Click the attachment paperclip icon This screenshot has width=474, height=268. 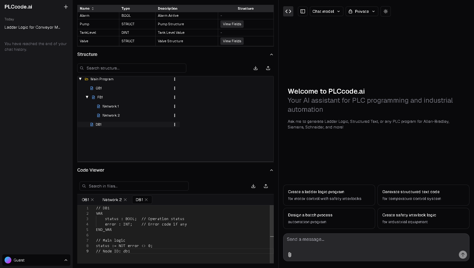(x=290, y=255)
